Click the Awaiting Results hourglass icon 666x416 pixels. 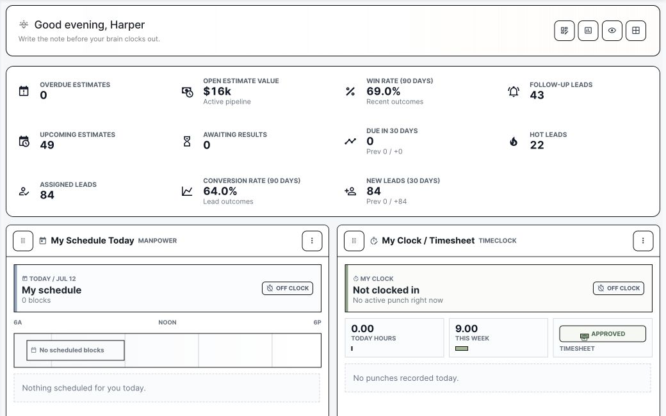click(x=187, y=141)
